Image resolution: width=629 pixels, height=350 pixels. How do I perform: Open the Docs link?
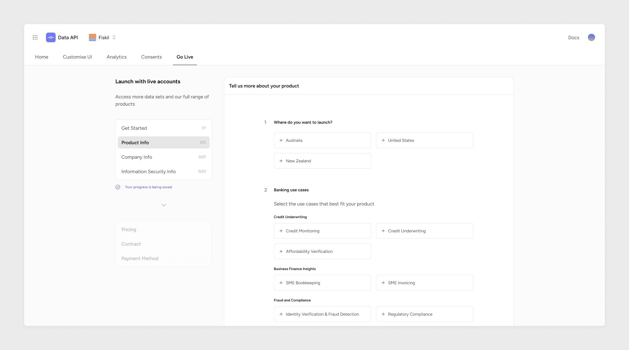[x=573, y=37]
